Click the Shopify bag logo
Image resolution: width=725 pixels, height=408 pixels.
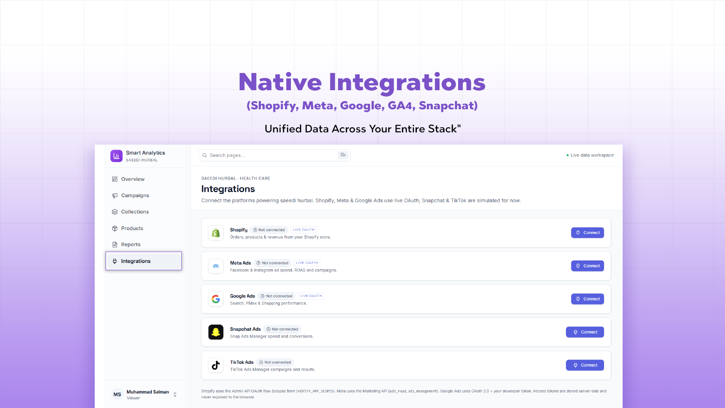(216, 233)
